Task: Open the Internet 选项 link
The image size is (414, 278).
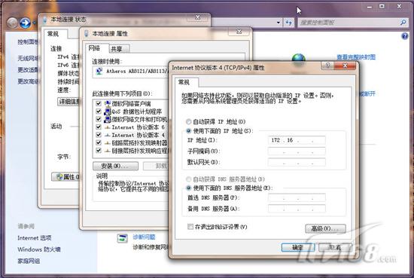Action: tap(35, 238)
